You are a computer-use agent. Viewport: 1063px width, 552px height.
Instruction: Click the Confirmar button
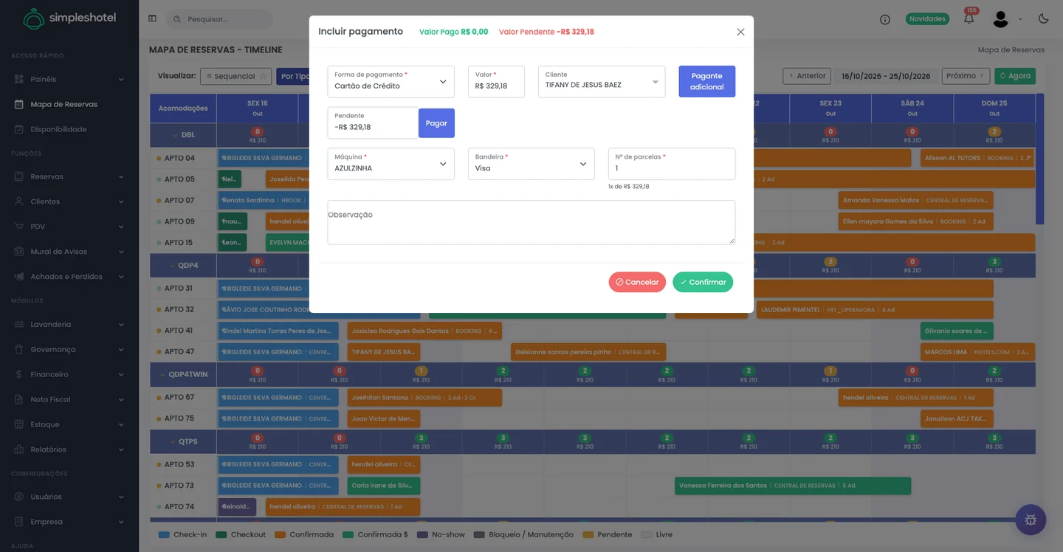pyautogui.click(x=703, y=282)
